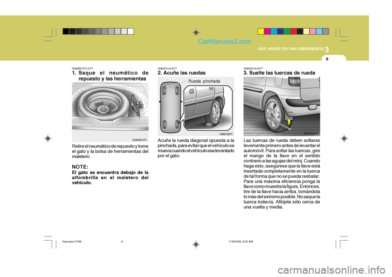Click section header 'QUE HACER EN UNA EMERGENCIA'

click(291, 49)
